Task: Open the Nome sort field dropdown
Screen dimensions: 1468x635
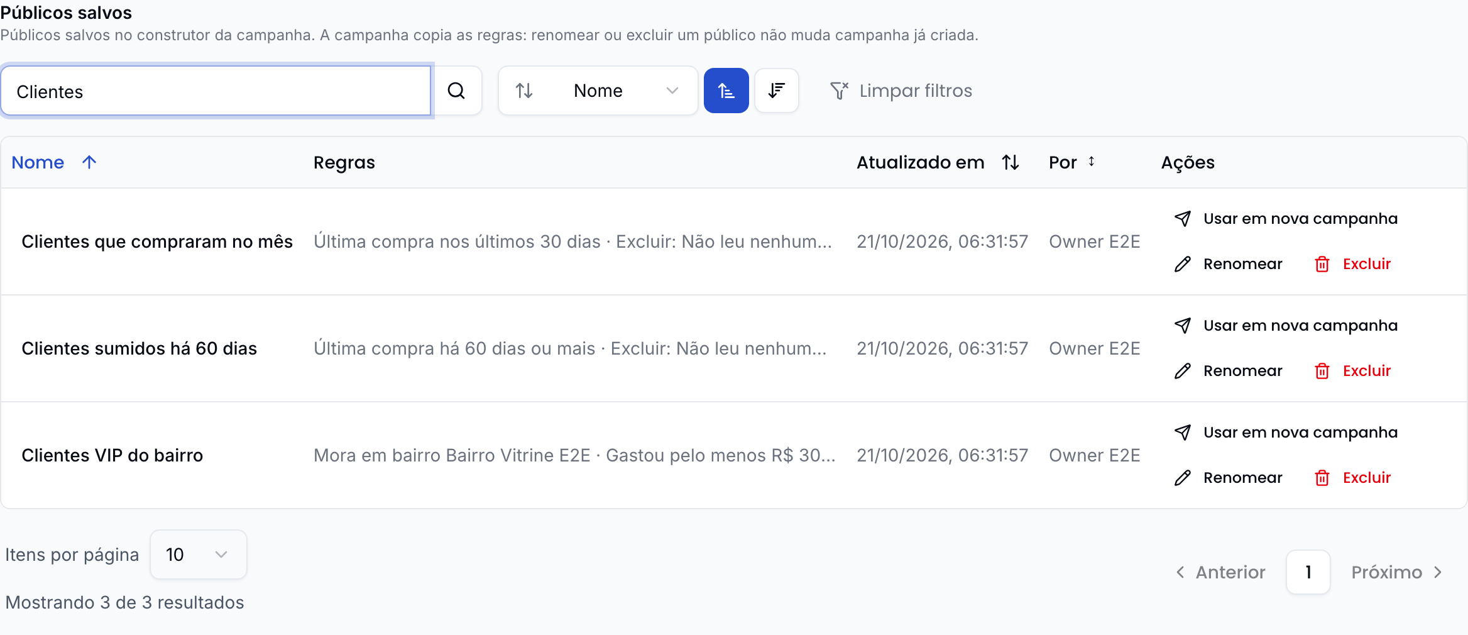Action: pos(598,91)
